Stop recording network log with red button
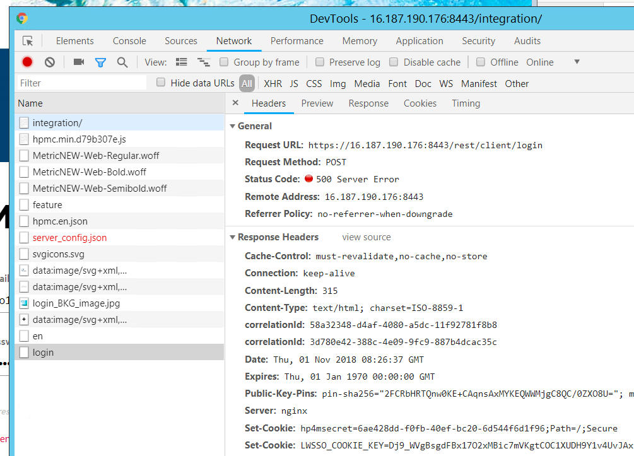Viewport: 634px width, 456px height. point(27,62)
